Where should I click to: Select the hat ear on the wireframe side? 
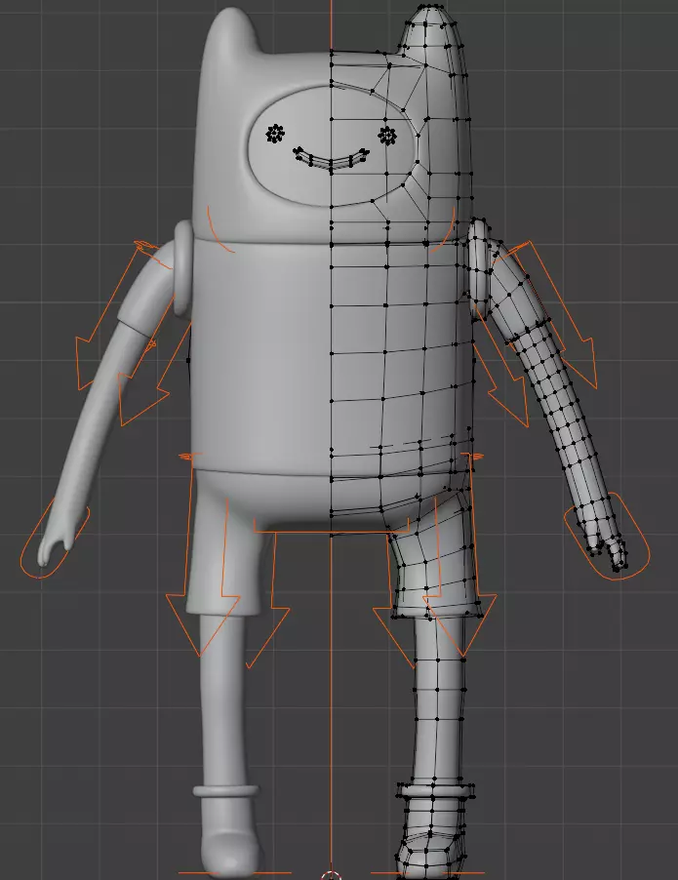428,29
